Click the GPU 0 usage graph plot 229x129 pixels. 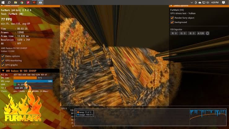[150, 117]
